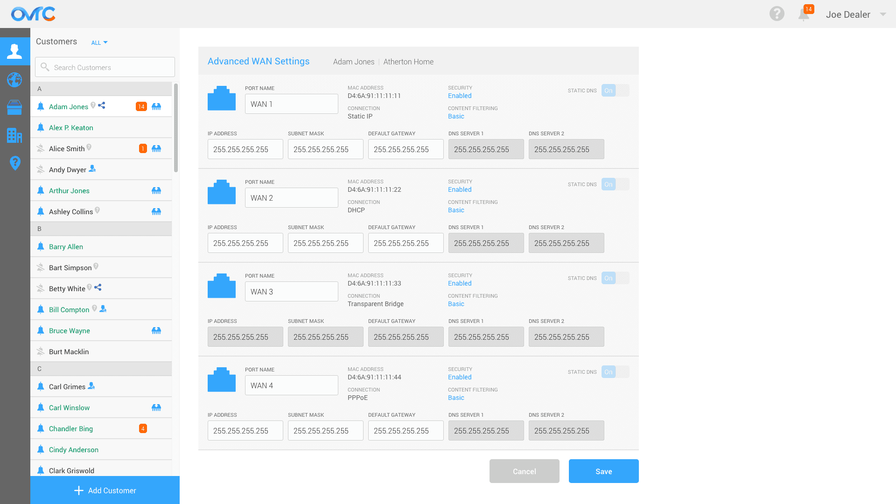Open the router/device section in sidebar
Screen dimensions: 896x504
[x=15, y=107]
